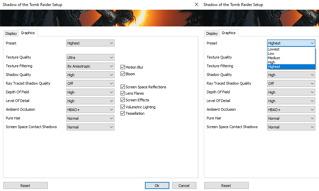
Task: Toggle the Screen Effects checkbox
Action: (x=123, y=100)
